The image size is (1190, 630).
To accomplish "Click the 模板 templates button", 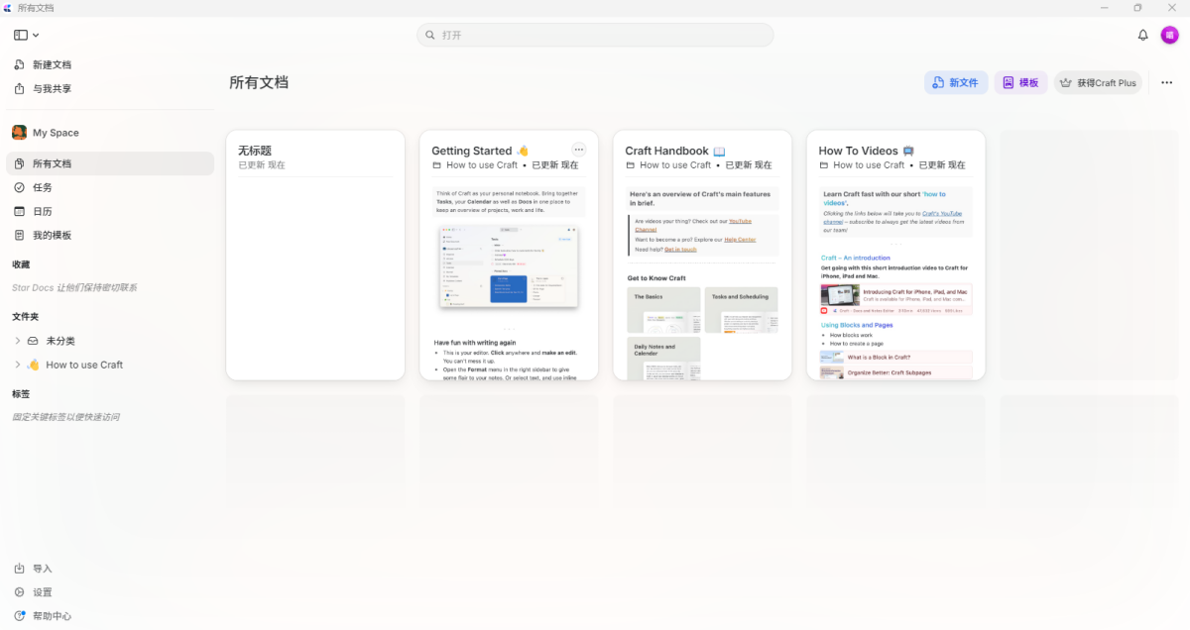I will (x=1021, y=83).
